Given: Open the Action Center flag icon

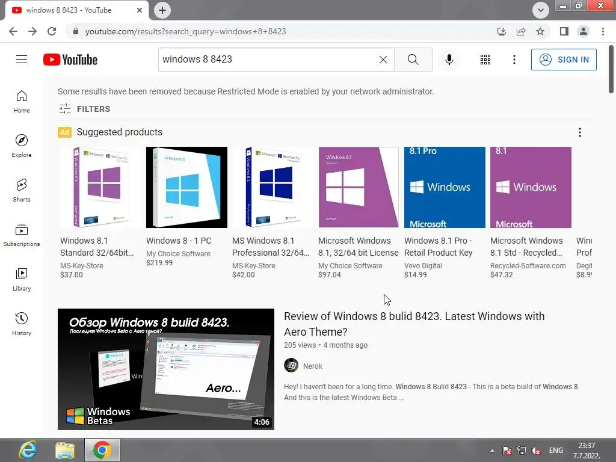Looking at the screenshot, I should coord(507,451).
